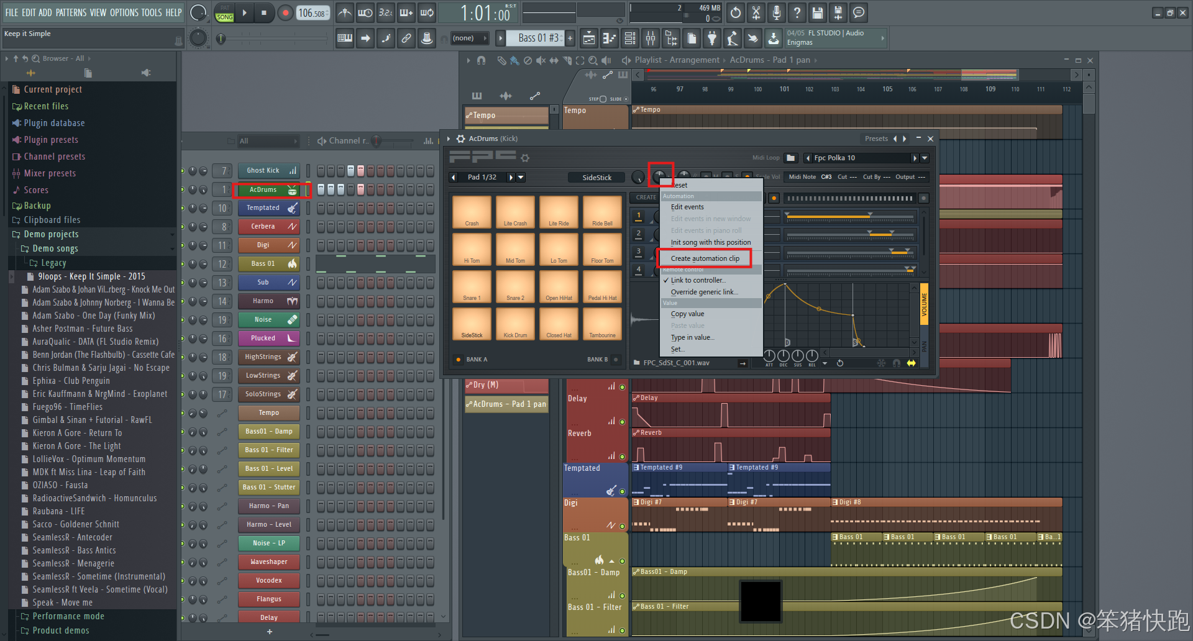Click the snap magnet icon in the Playlist
Screen dimensions: 1193x641
(482, 60)
